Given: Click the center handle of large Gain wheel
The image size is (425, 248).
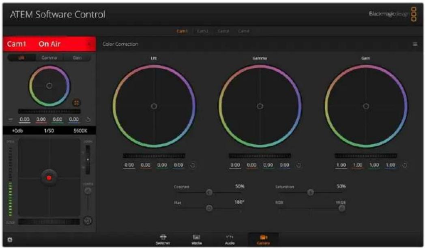Looking at the screenshot, I should point(366,107).
